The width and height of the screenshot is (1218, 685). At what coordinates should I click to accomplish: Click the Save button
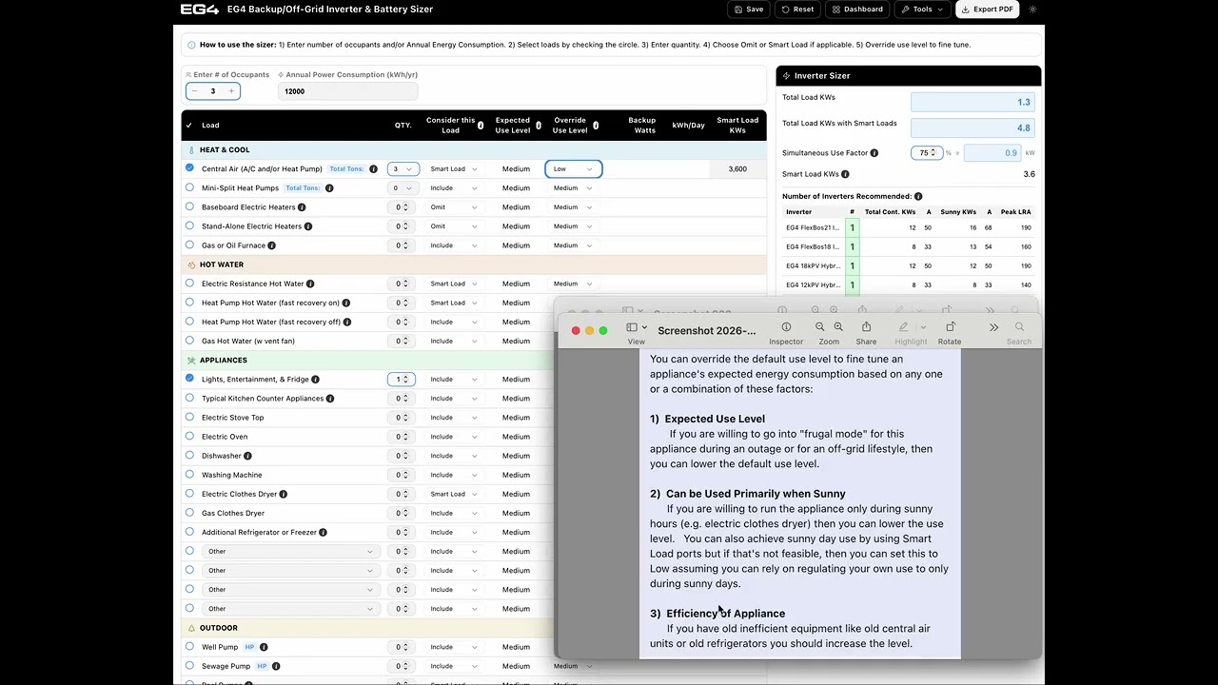coord(749,10)
